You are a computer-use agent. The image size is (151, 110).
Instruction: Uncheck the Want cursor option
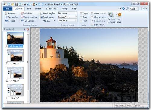(x=92, y=13)
